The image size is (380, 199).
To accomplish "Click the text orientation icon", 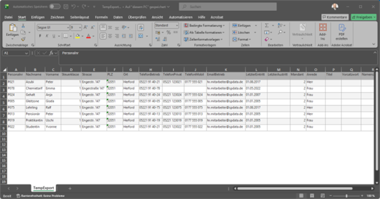I will coord(124,27).
